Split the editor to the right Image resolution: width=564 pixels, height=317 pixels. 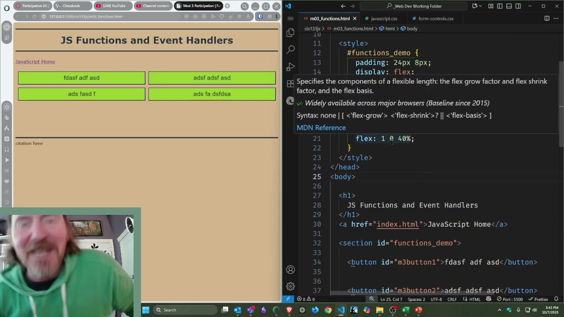(x=547, y=18)
